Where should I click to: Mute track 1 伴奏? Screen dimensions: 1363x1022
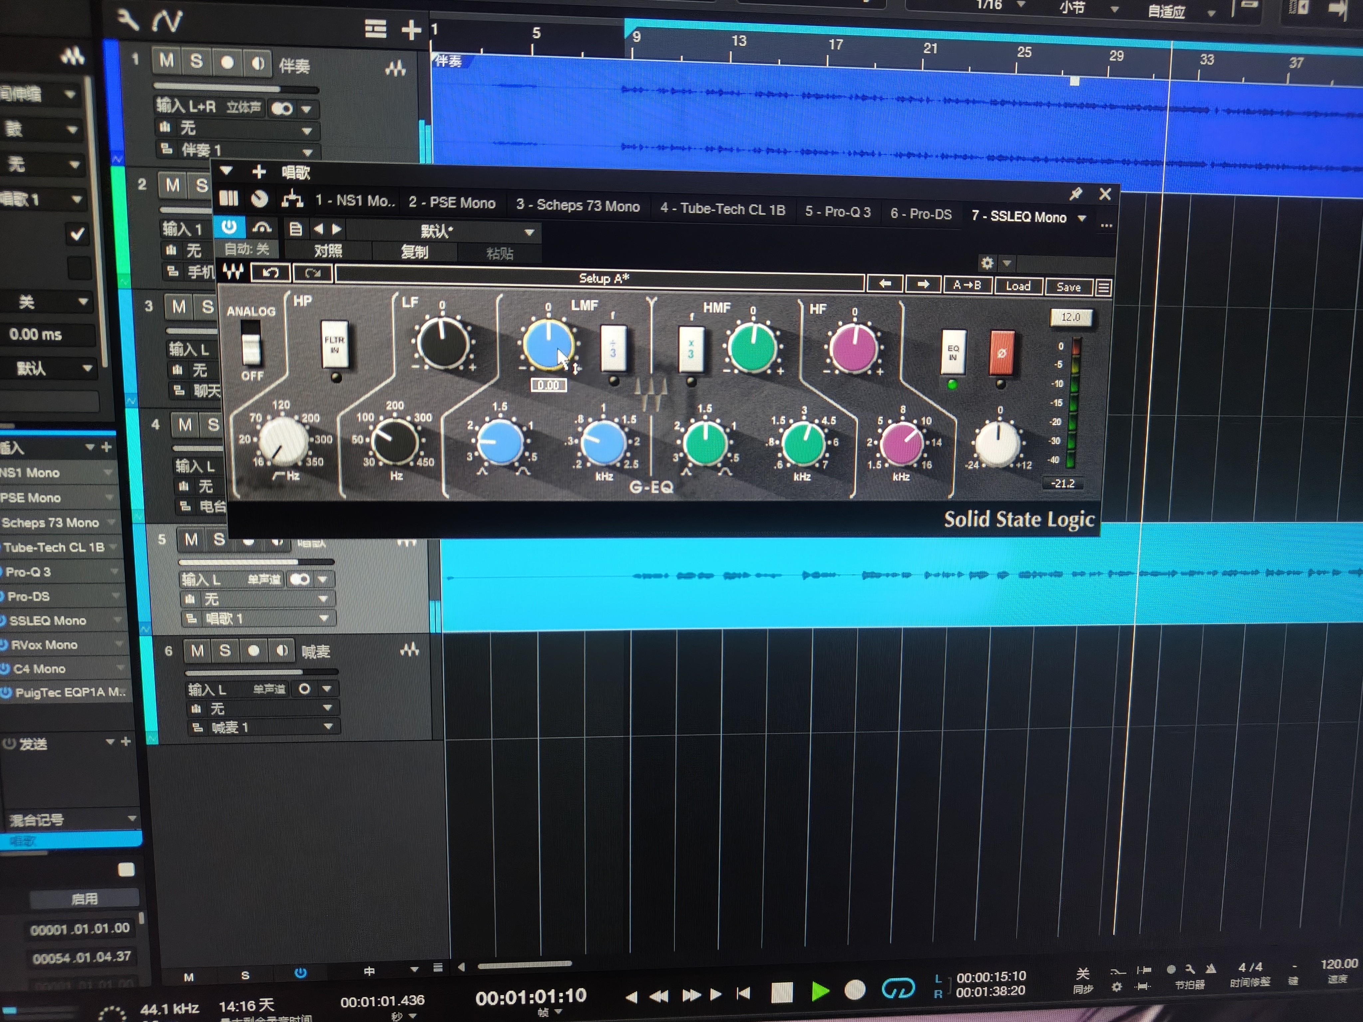pos(166,60)
